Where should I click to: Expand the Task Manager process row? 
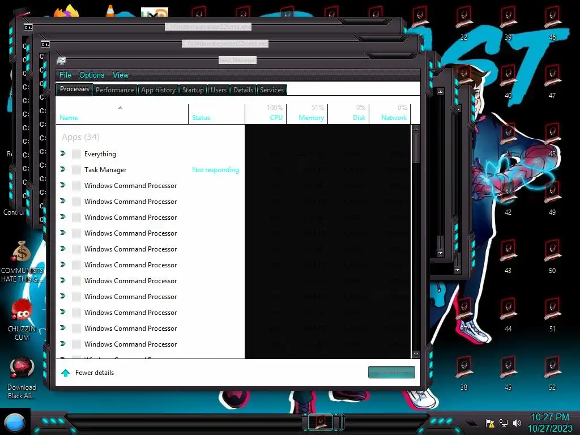click(63, 169)
